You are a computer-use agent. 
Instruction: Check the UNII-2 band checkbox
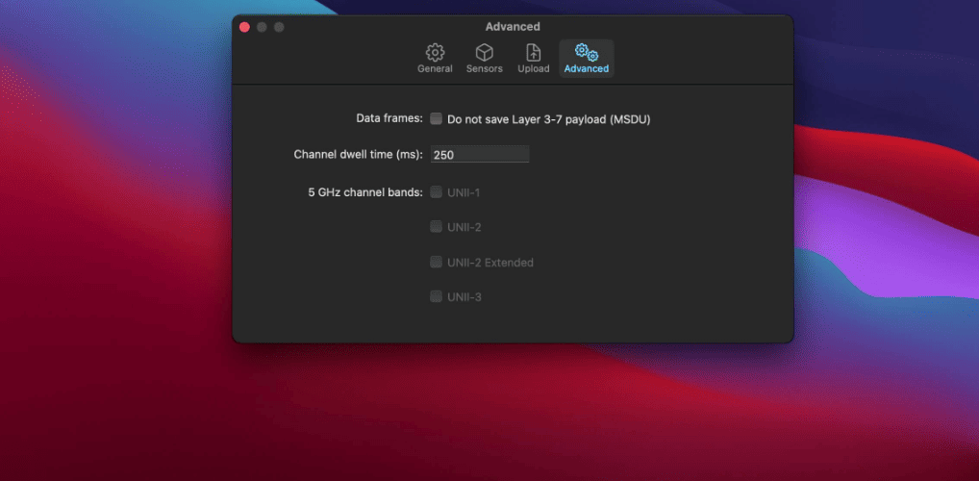436,227
